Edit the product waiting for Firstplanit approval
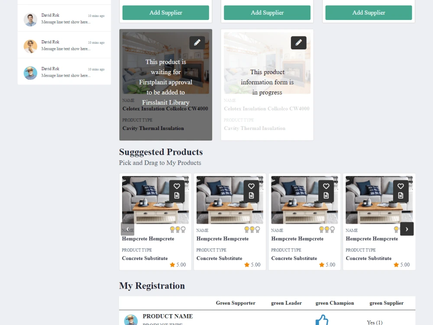Image resolution: width=433 pixels, height=325 pixels. pyautogui.click(x=197, y=42)
